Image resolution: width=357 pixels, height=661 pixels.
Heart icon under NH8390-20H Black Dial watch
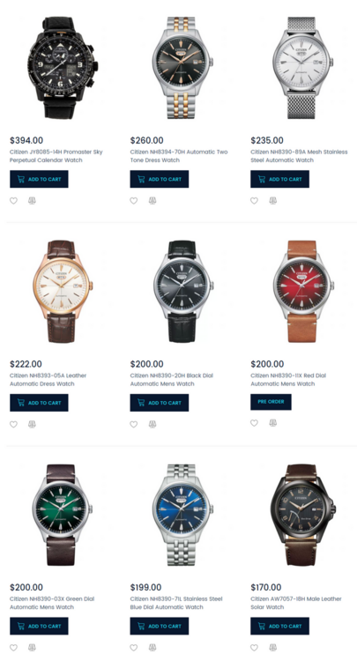click(134, 424)
